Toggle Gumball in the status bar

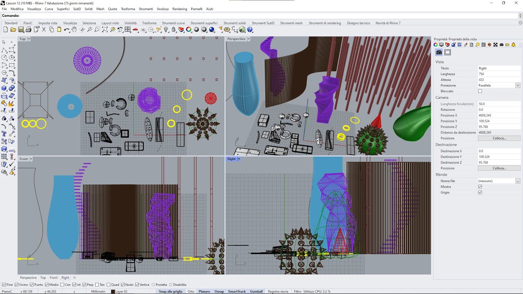256,292
